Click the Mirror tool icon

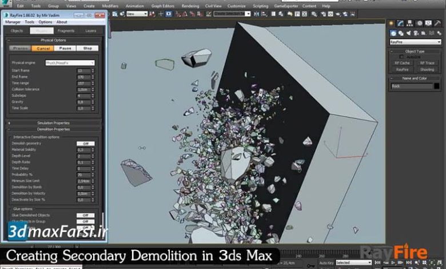point(257,14)
